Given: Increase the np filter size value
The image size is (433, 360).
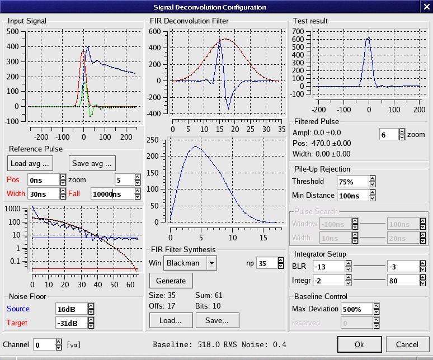Looking at the screenshot, I should (281, 260).
